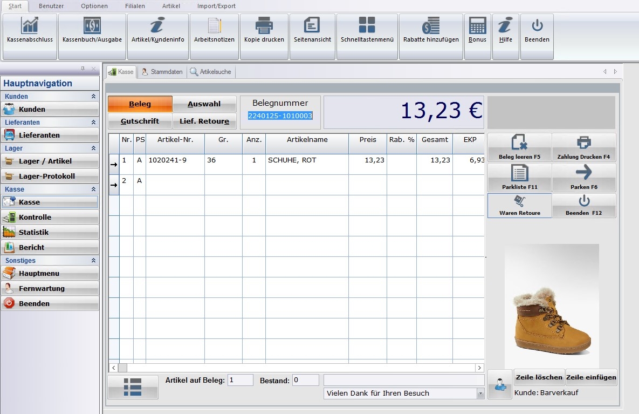The image size is (639, 414).
Task: Open the Schnelltastenmenü
Action: [x=367, y=36]
